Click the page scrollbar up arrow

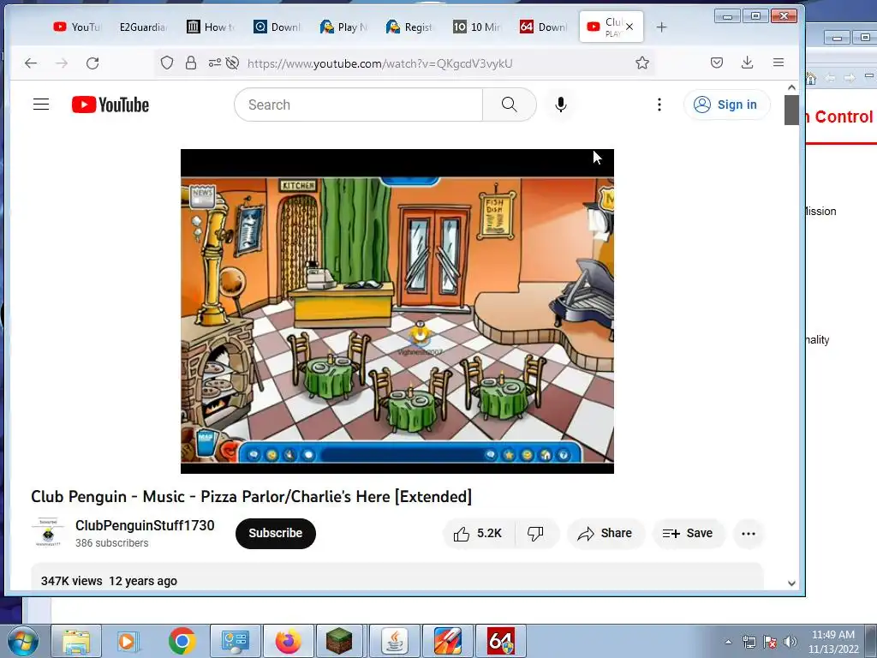click(791, 87)
